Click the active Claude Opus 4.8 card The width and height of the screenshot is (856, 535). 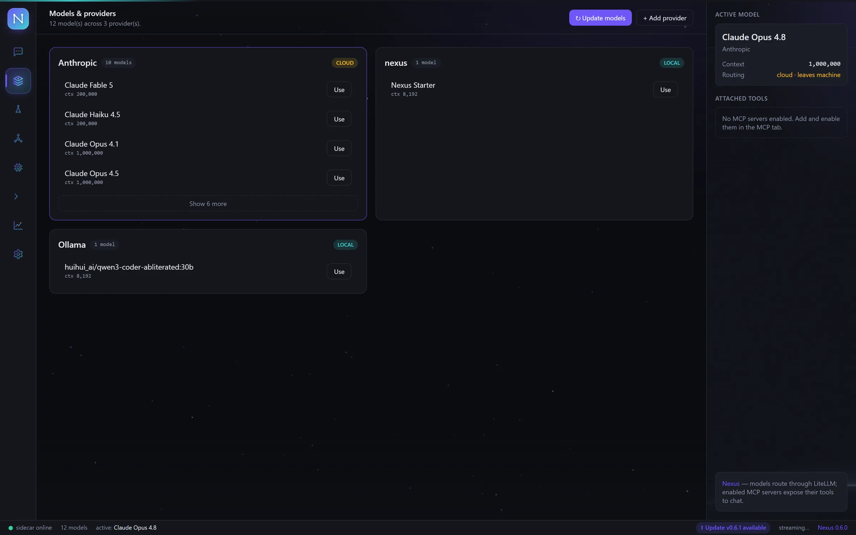[x=781, y=55]
